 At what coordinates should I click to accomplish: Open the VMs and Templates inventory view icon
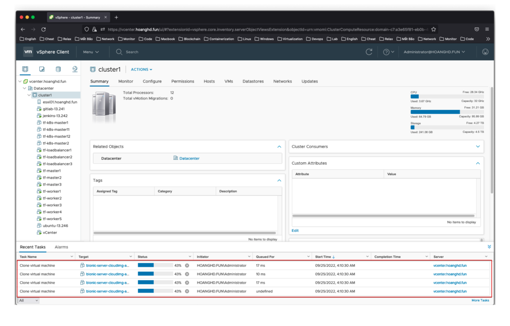(x=42, y=69)
